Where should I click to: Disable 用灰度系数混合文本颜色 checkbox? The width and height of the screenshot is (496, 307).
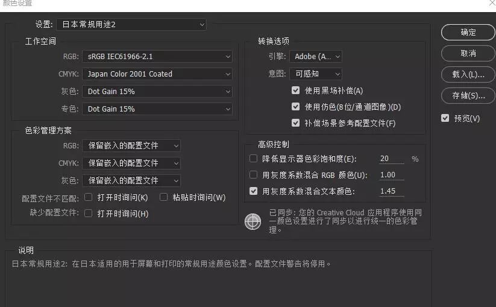(253, 191)
